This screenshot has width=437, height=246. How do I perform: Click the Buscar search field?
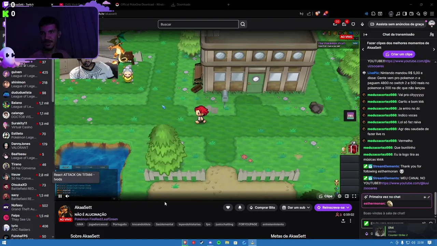(x=198, y=24)
